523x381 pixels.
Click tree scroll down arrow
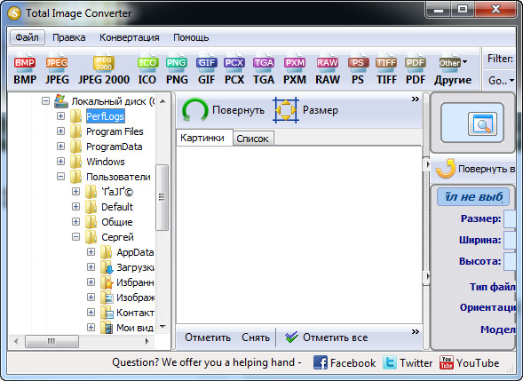(162, 327)
